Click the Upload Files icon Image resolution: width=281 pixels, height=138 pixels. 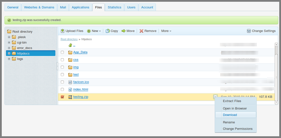coord(62,31)
